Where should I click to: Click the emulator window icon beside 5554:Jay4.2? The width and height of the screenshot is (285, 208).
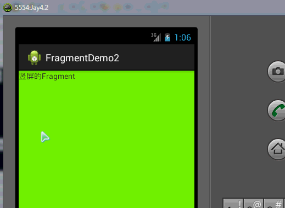[8, 8]
